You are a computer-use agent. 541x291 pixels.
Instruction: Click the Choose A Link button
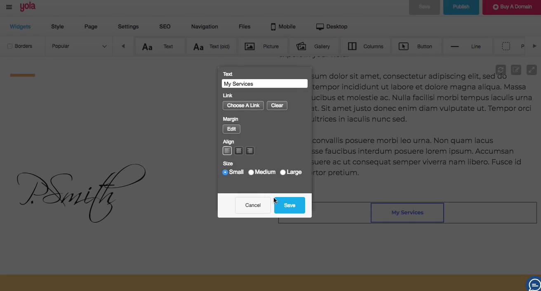pos(243,106)
